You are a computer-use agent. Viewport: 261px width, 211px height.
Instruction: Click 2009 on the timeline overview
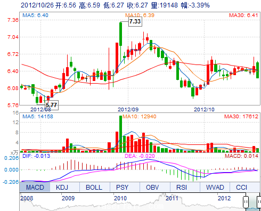(68, 198)
